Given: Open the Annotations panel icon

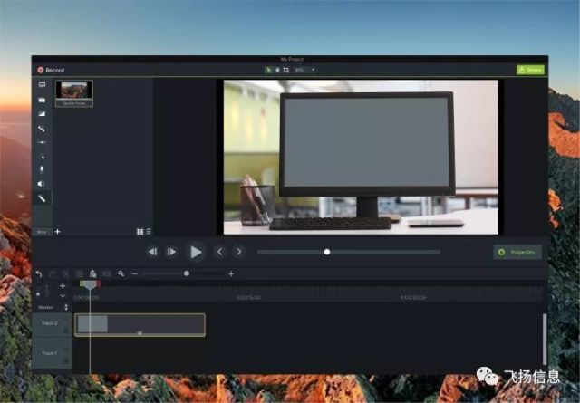Looking at the screenshot, I should pyautogui.click(x=42, y=114).
